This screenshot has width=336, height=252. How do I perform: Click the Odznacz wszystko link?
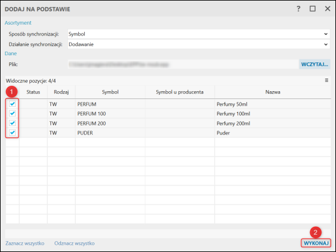75,243
